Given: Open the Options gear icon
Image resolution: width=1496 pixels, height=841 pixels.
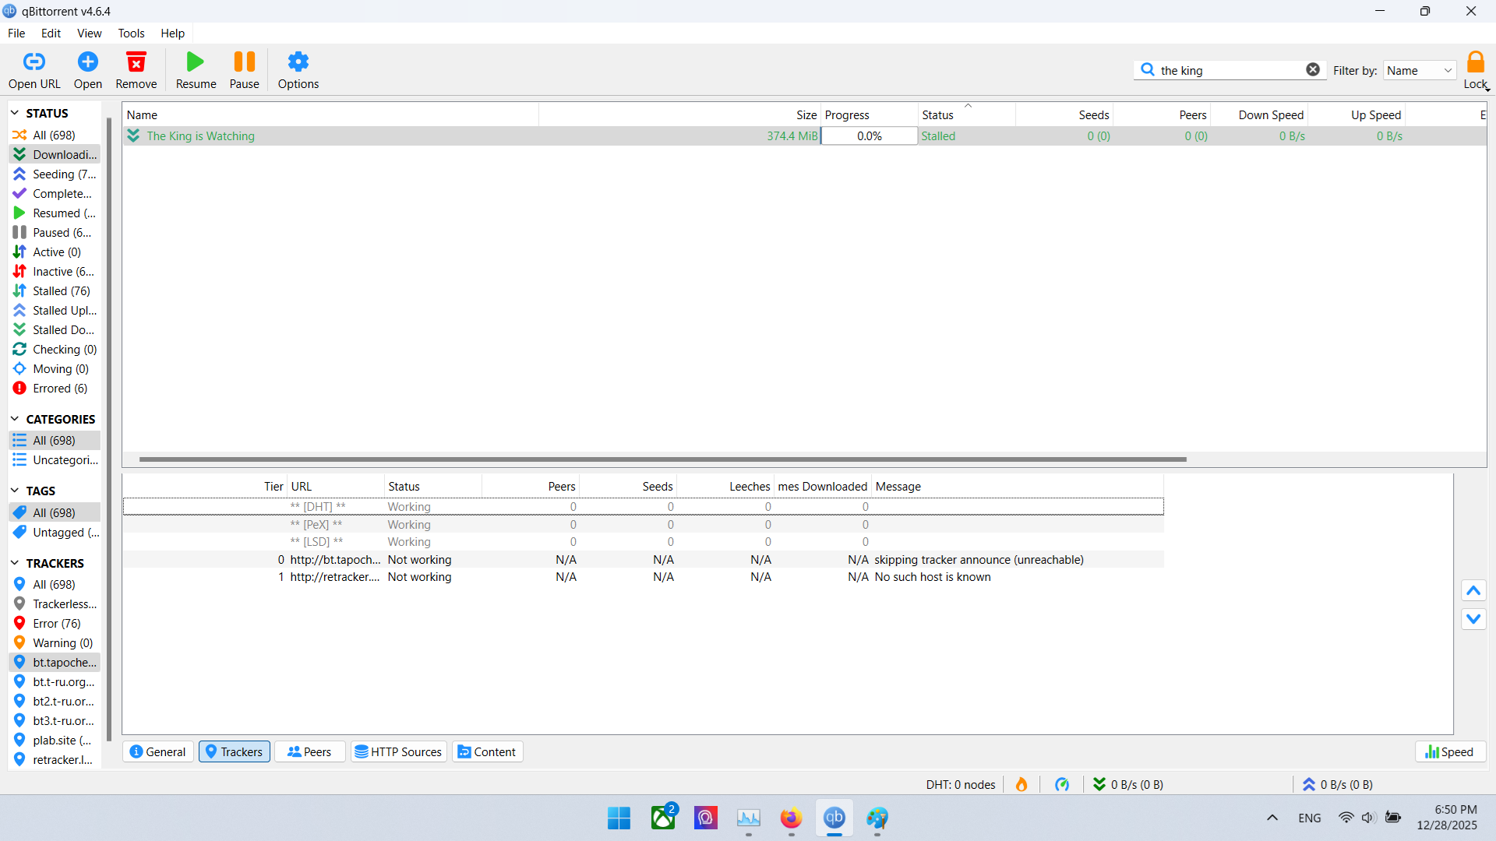Looking at the screenshot, I should click(x=298, y=62).
